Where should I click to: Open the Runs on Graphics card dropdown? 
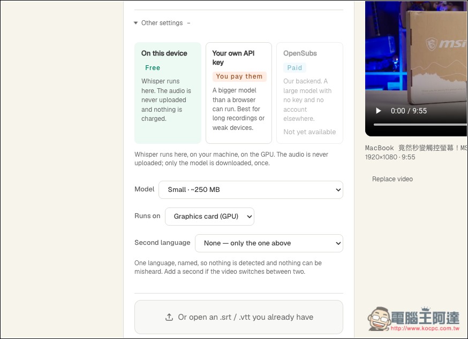coord(209,217)
